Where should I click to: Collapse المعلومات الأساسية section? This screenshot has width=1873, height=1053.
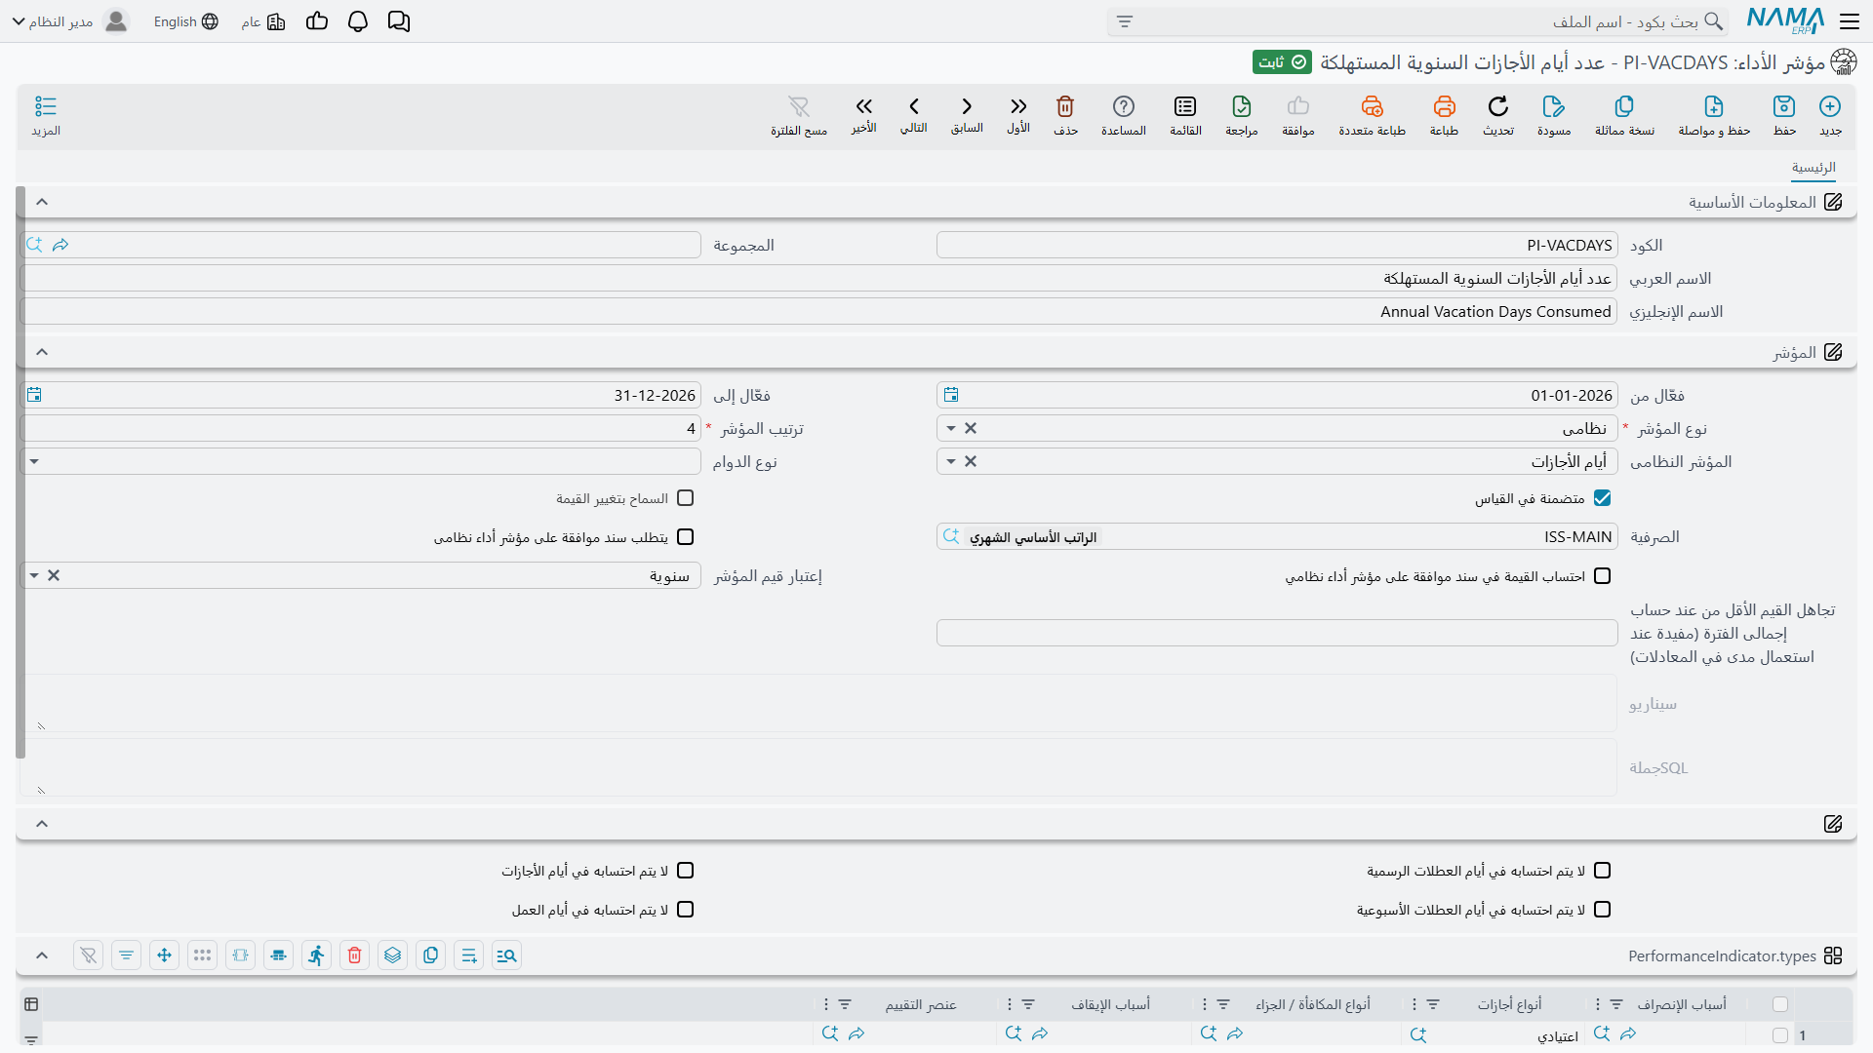click(x=42, y=202)
